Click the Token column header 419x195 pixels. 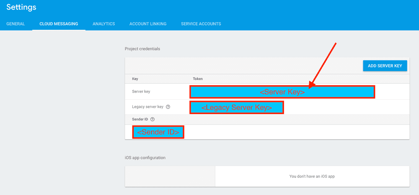[x=198, y=79]
